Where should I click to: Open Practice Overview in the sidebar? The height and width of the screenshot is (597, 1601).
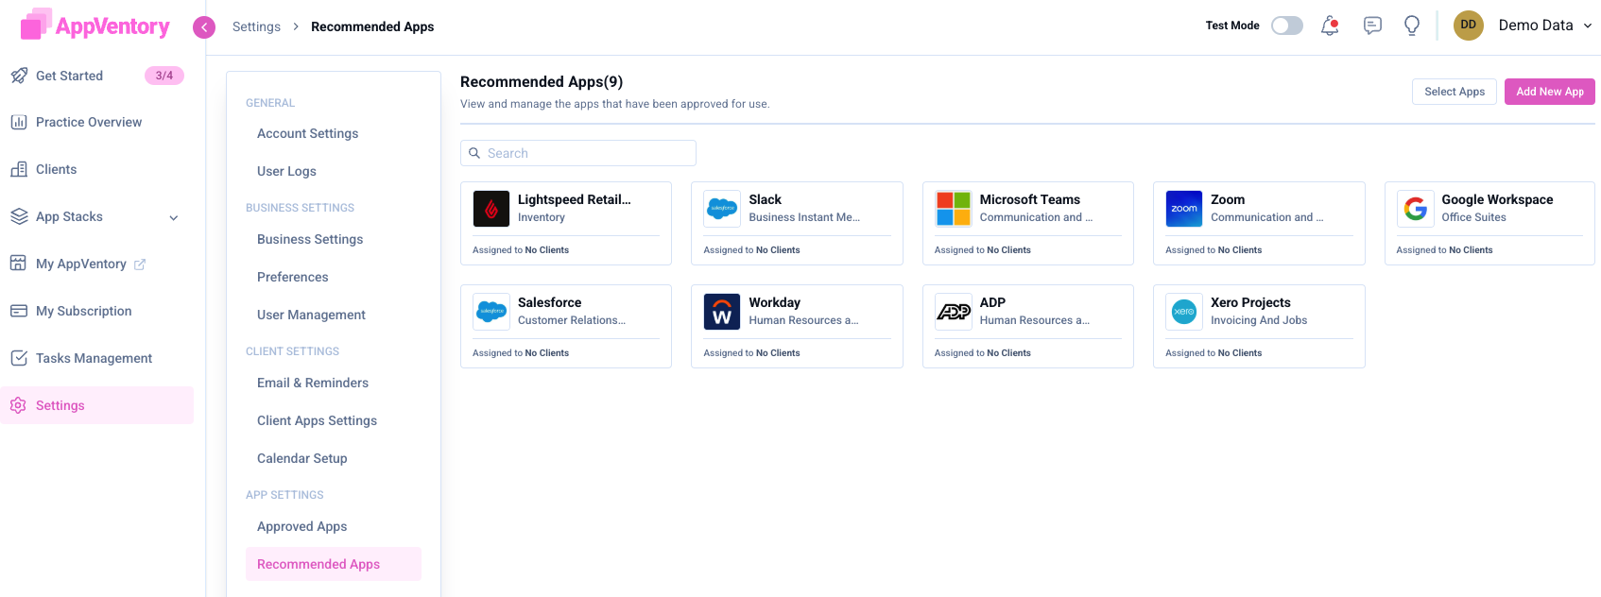coord(89,122)
